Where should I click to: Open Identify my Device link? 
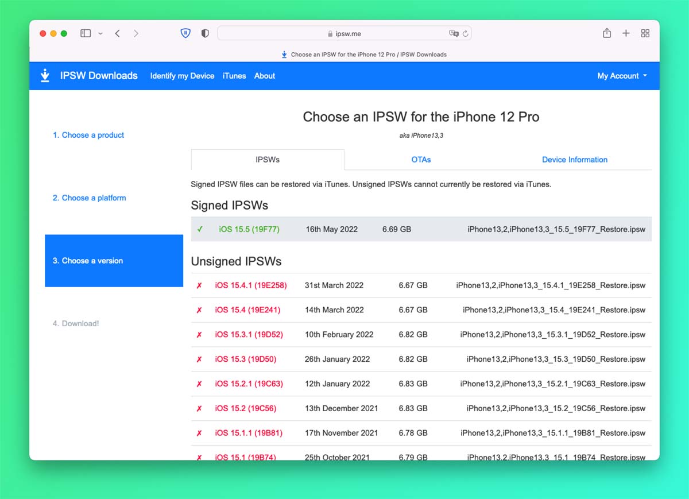[x=182, y=76]
